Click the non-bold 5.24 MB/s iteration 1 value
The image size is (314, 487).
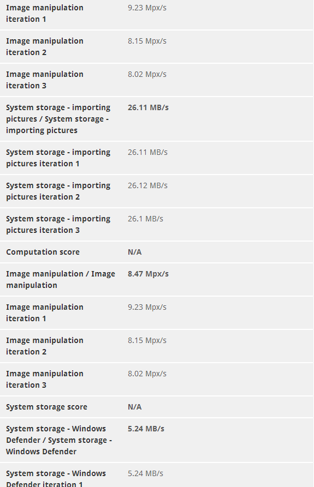click(145, 474)
